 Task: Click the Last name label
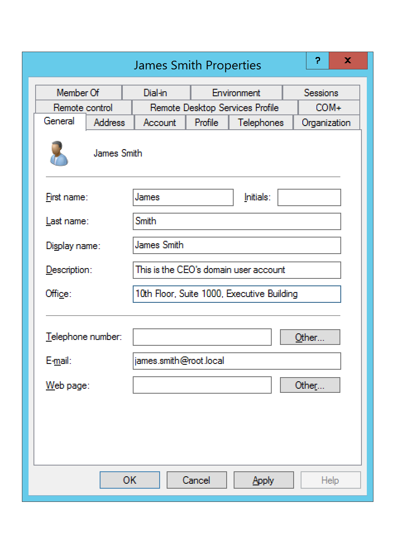tap(67, 221)
